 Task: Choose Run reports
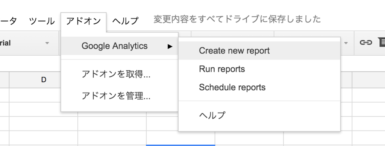point(259,69)
